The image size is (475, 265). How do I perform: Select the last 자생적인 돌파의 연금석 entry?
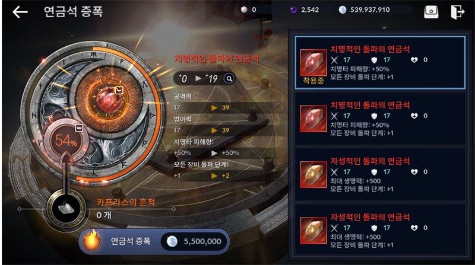point(380,230)
